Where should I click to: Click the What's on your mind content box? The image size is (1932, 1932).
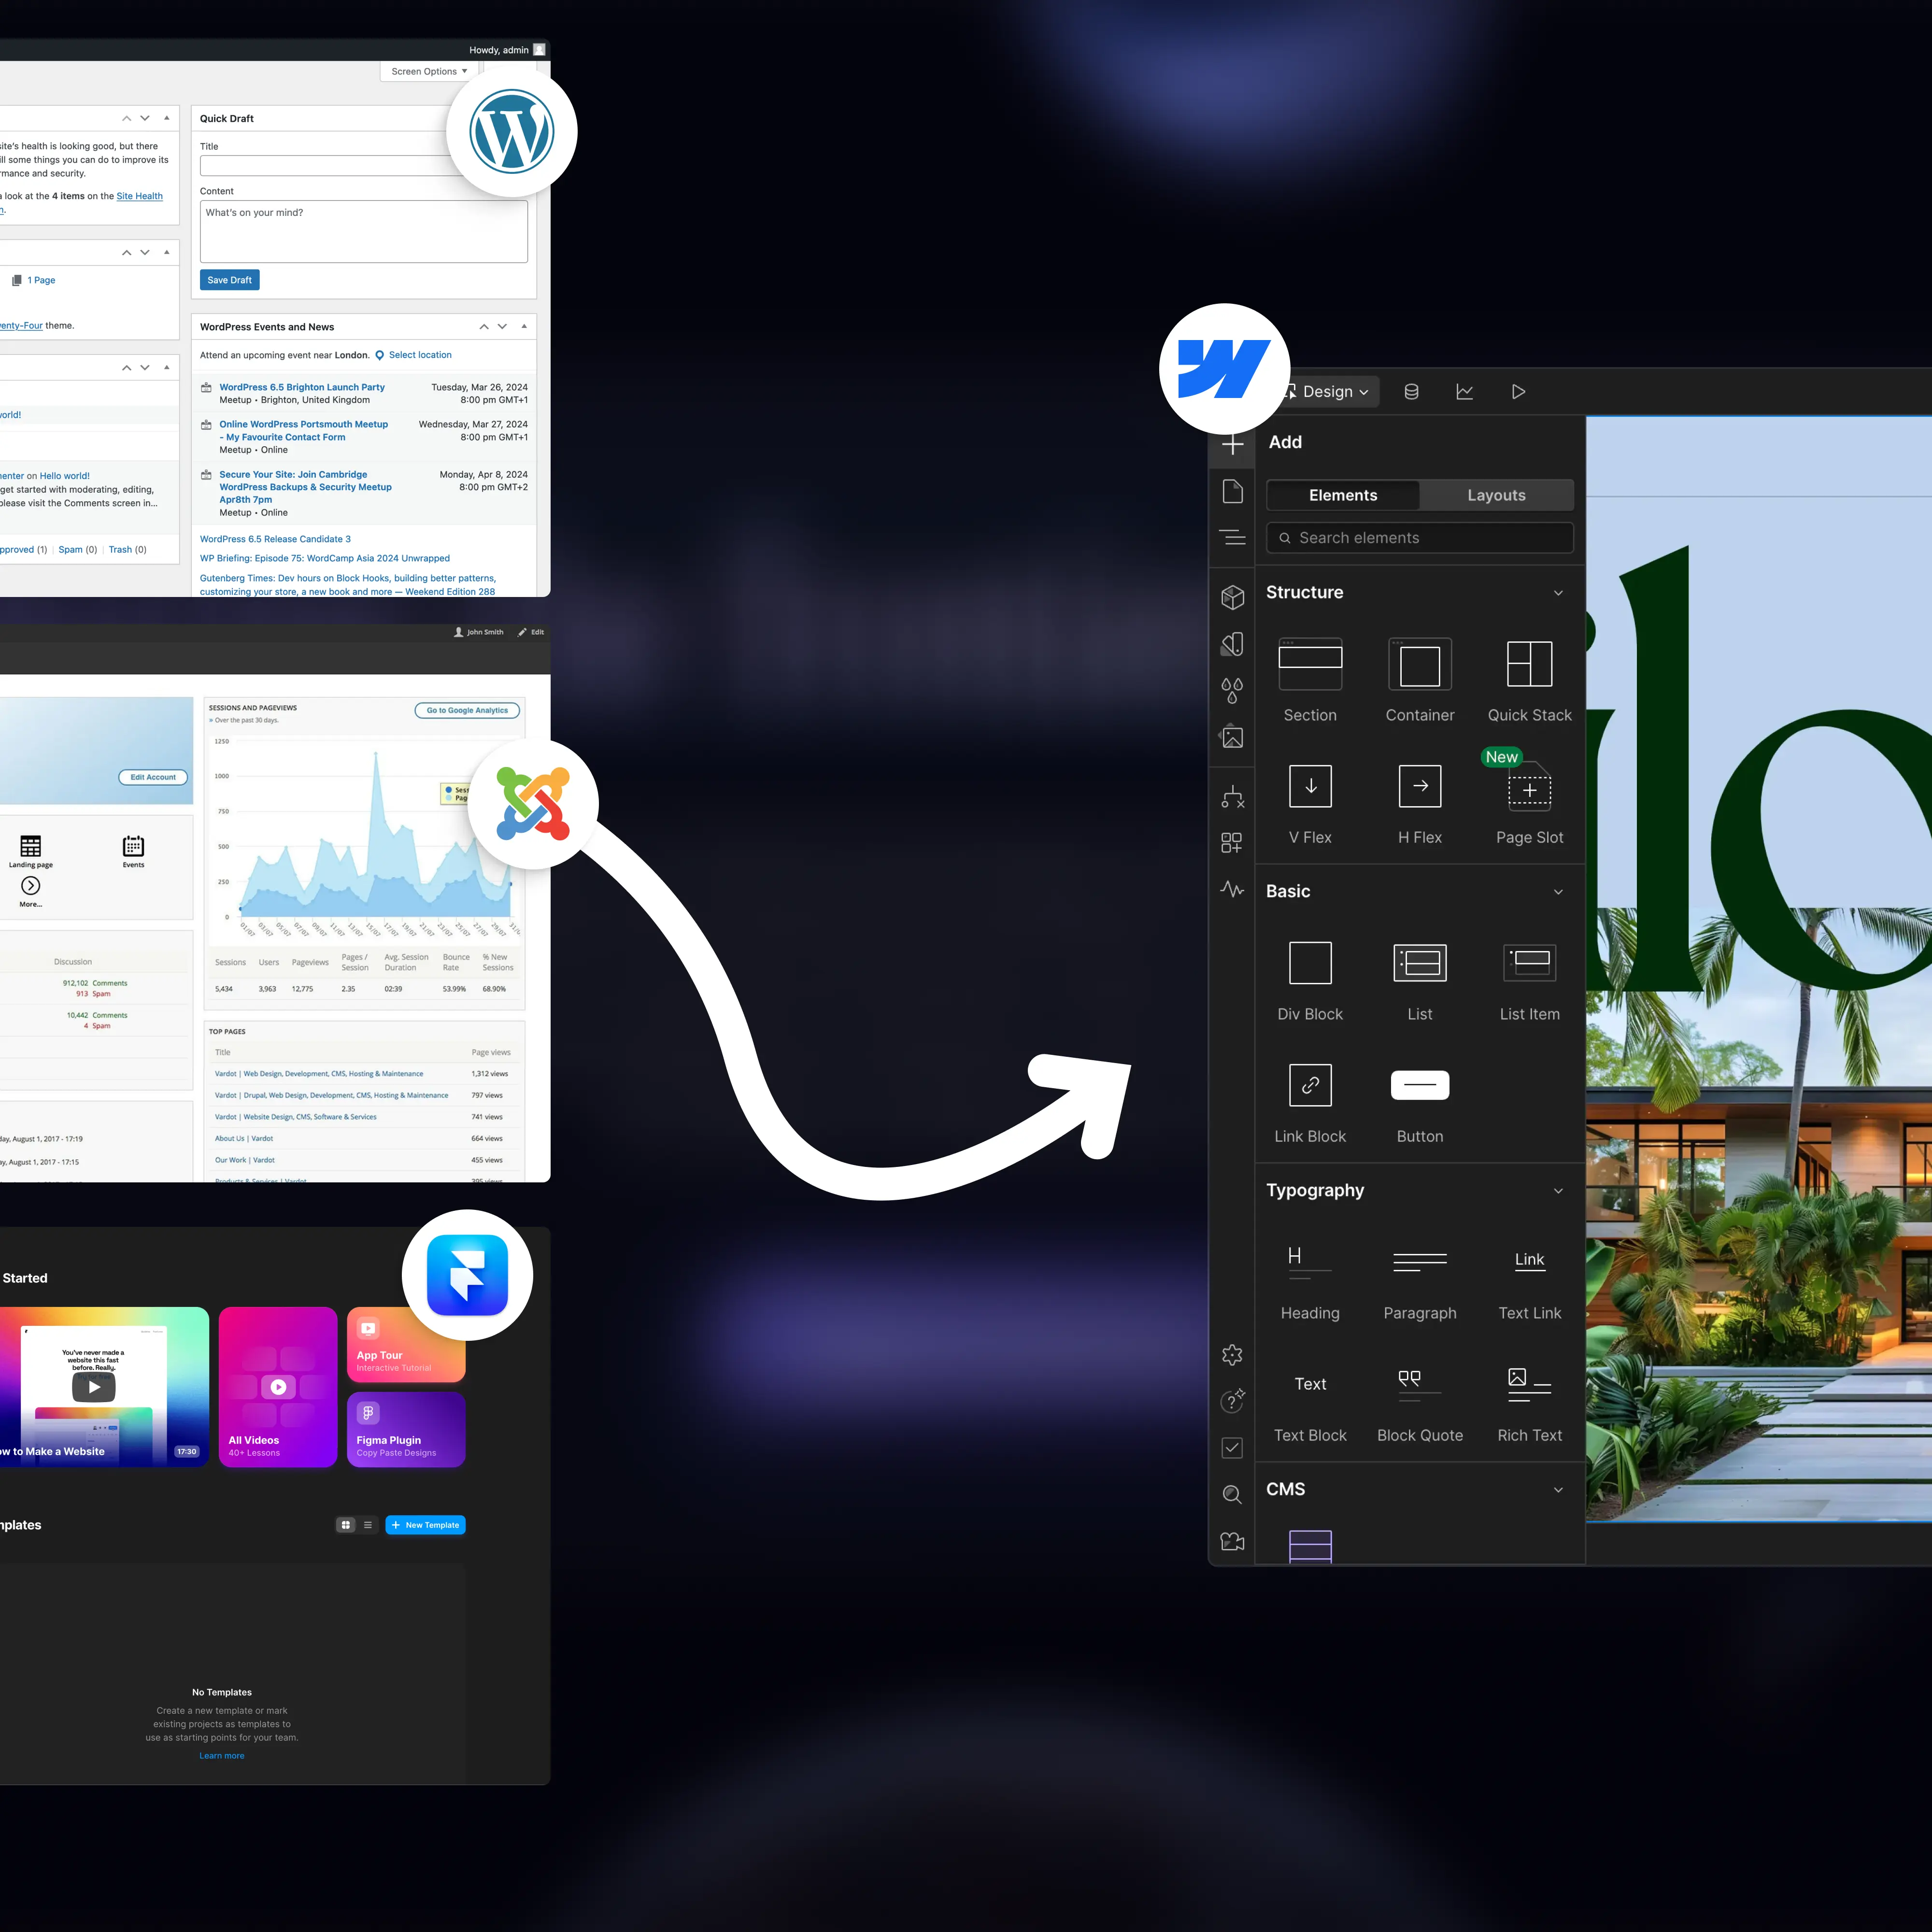(x=364, y=232)
